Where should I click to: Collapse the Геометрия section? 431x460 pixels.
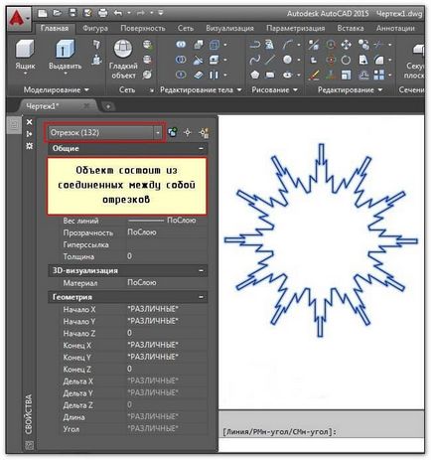[201, 297]
